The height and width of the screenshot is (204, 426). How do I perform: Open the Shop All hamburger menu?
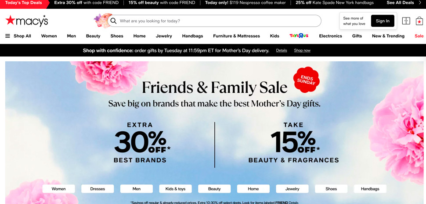coord(18,36)
